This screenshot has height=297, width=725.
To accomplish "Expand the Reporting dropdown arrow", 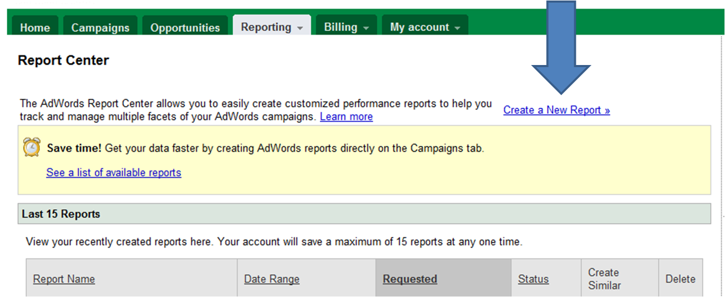I will pyautogui.click(x=300, y=28).
